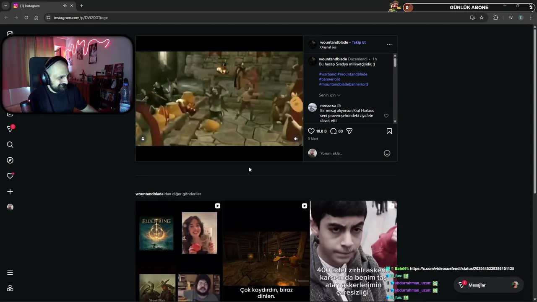
Task: Go to browser home page
Action: coord(36,18)
